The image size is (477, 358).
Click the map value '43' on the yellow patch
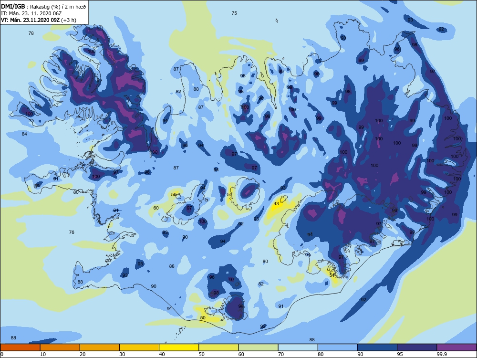point(276,204)
